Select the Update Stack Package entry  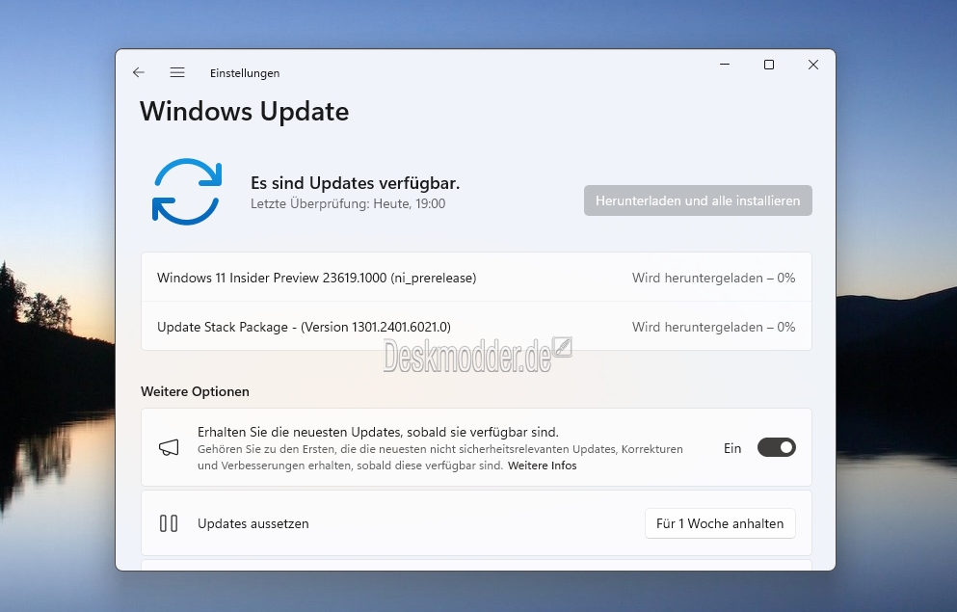pos(476,327)
